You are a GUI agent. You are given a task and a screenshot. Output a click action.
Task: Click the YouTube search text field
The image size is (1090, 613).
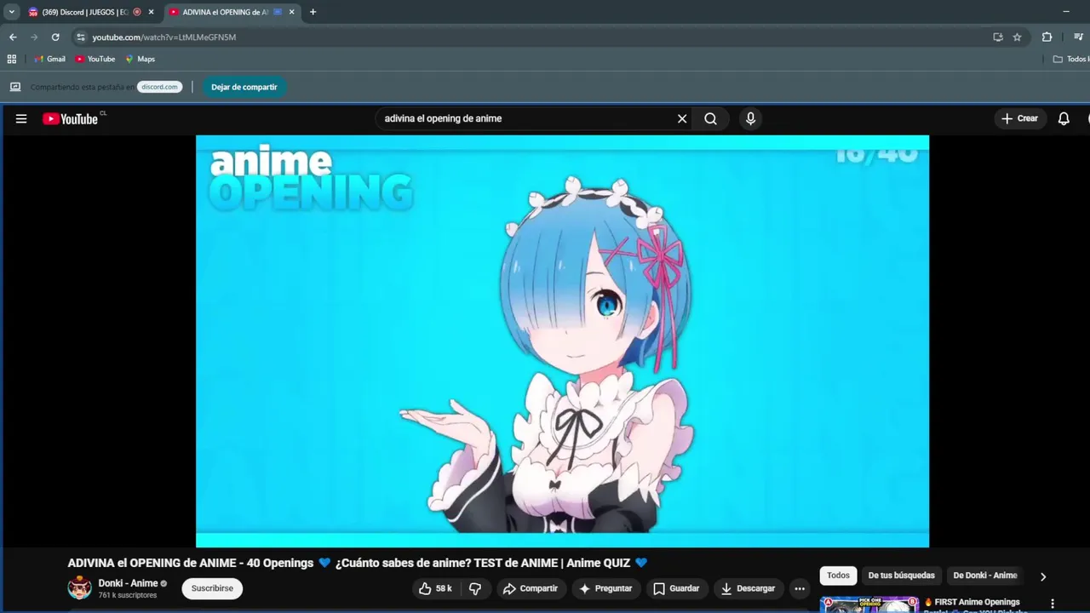click(x=525, y=118)
